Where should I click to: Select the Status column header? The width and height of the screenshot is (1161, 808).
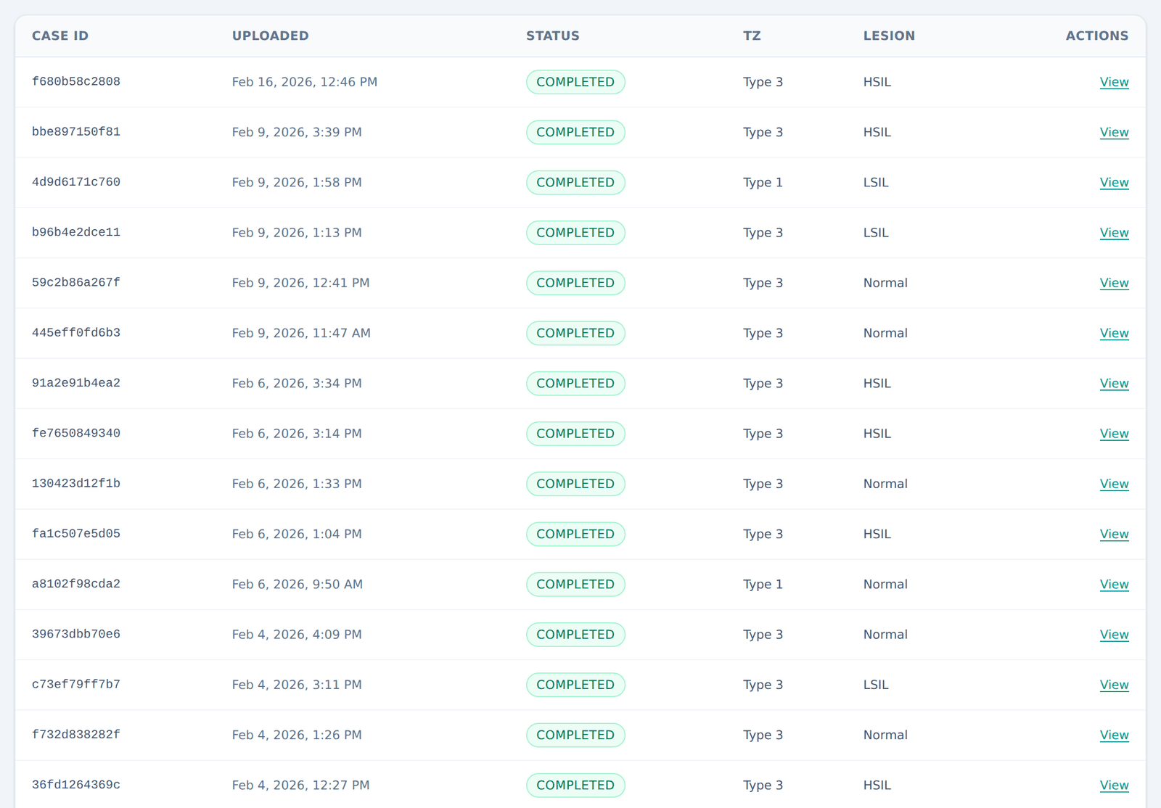click(553, 36)
